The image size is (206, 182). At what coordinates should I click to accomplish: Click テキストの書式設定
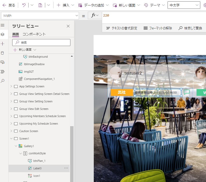tap(122, 28)
